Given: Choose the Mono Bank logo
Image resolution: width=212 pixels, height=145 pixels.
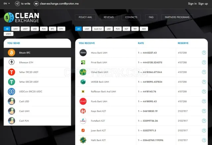Looking at the screenshot, I should (x=83, y=53).
